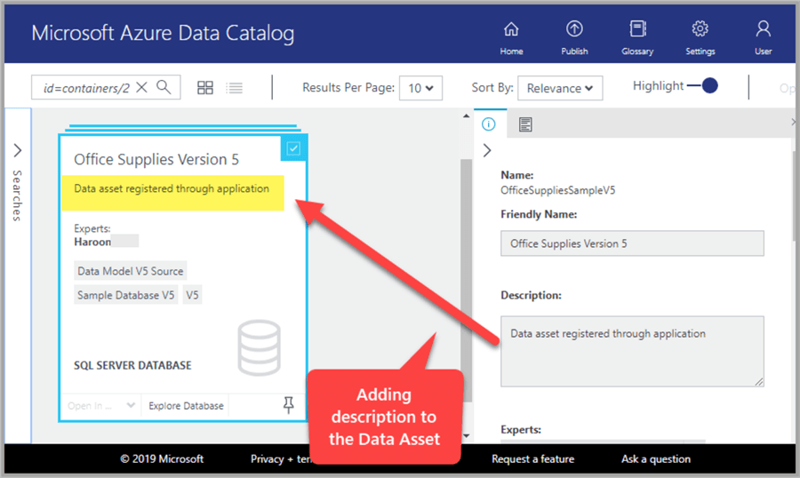Viewport: 800px width, 478px height.
Task: Click the database cylinder icon on tile
Action: [260, 348]
